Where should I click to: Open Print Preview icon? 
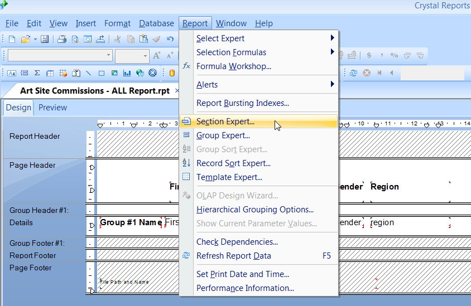click(x=75, y=39)
